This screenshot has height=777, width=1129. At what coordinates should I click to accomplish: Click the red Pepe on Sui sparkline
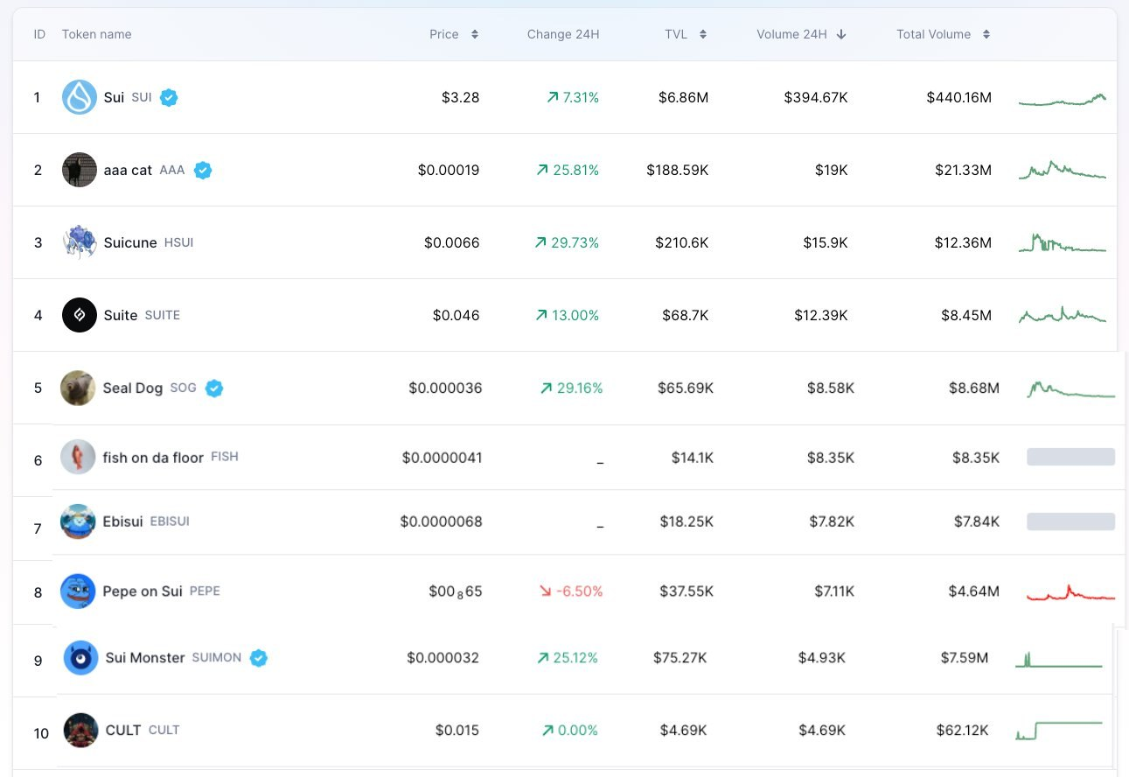(1071, 592)
